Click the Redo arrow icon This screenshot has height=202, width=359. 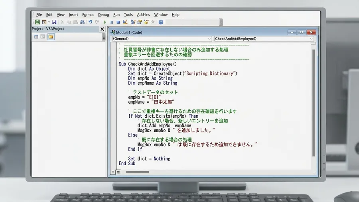[x=97, y=22]
